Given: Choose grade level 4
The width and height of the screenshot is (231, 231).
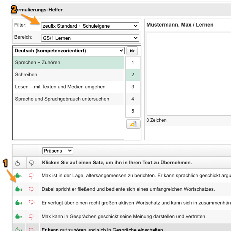Looking at the screenshot, I should click(133, 99).
